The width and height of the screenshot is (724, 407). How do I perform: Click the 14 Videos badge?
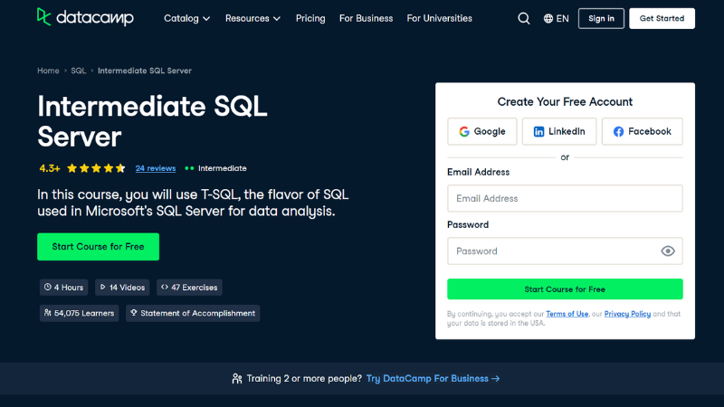[122, 288]
